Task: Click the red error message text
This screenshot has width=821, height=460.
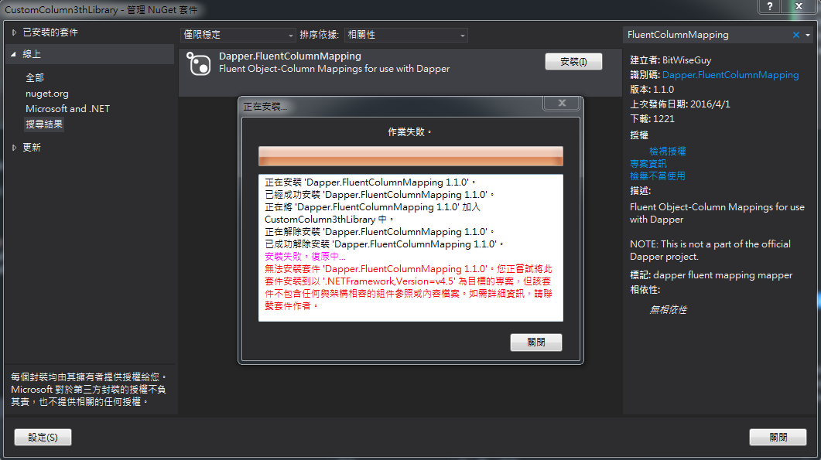Action: pyautogui.click(x=409, y=288)
